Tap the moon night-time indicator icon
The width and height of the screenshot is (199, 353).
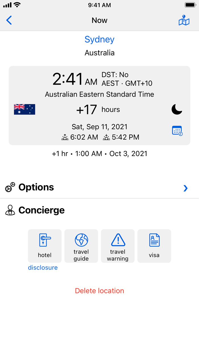tap(177, 109)
